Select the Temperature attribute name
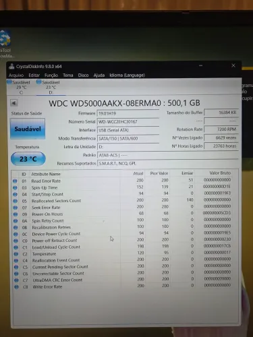The height and width of the screenshot is (337, 253). pos(44,254)
